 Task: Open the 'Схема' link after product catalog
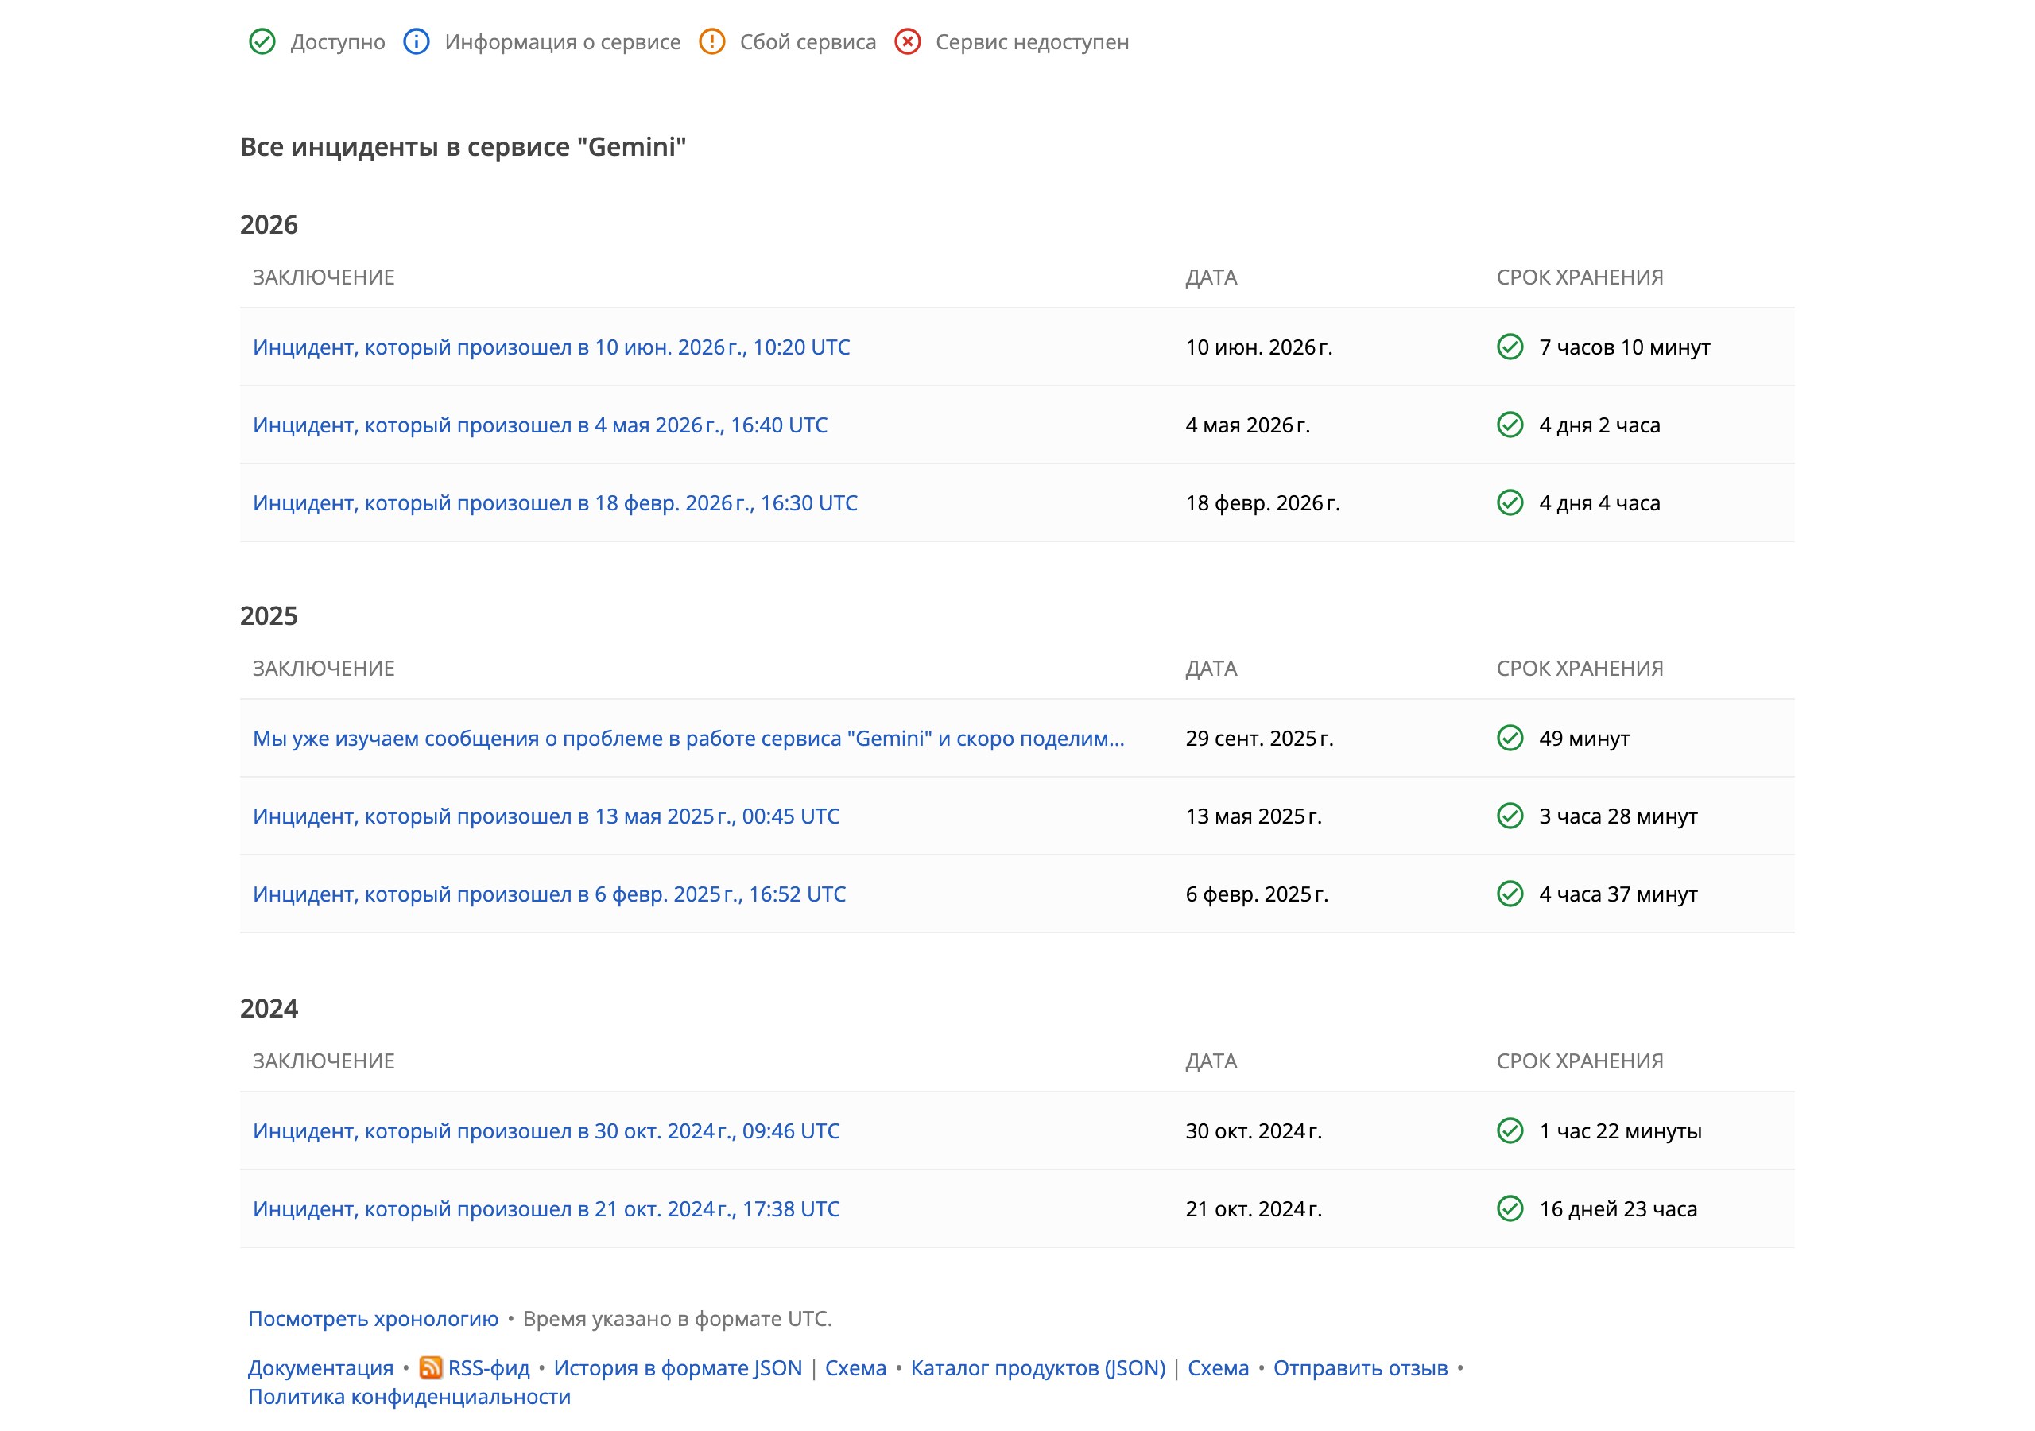click(1218, 1368)
